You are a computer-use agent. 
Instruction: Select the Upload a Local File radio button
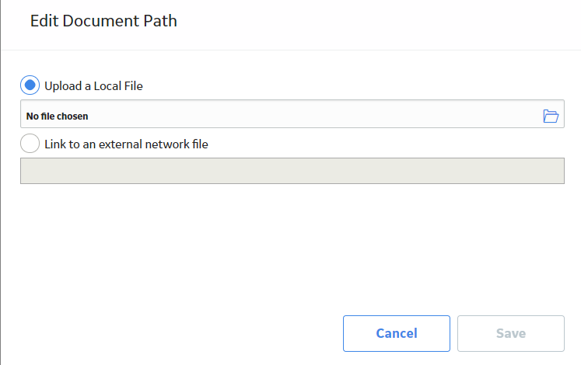(x=30, y=85)
